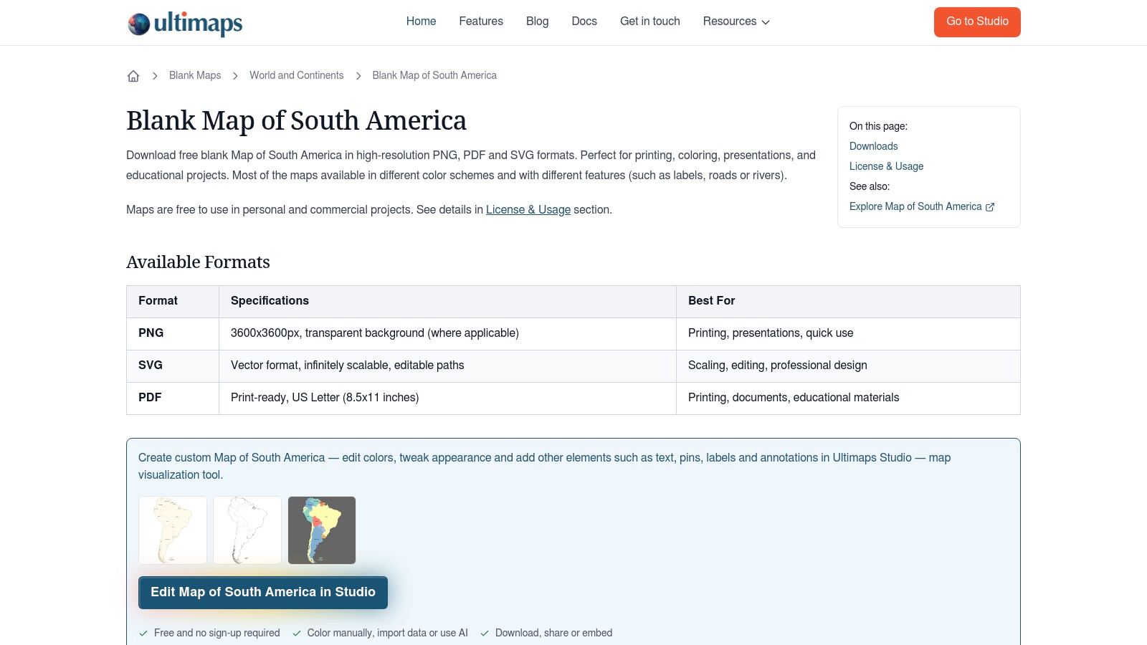Navigate to World and Continents breadcrumb
The width and height of the screenshot is (1147, 645).
[x=296, y=75]
